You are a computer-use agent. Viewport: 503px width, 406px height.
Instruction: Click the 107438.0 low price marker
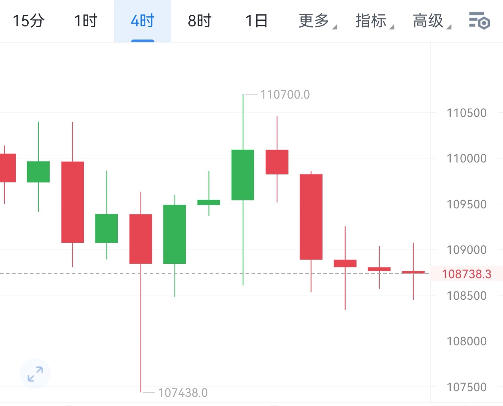[x=183, y=393]
